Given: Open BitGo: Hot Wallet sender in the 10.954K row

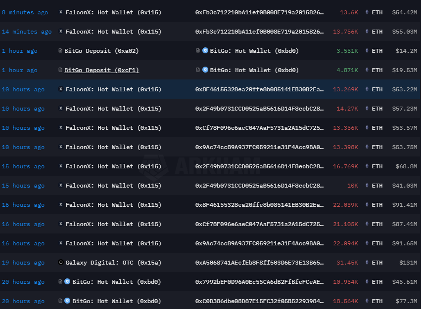Looking at the screenshot, I should (x=117, y=282).
